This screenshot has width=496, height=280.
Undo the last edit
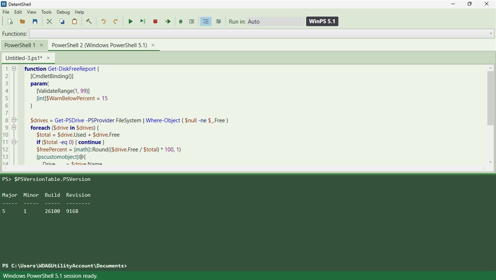103,21
